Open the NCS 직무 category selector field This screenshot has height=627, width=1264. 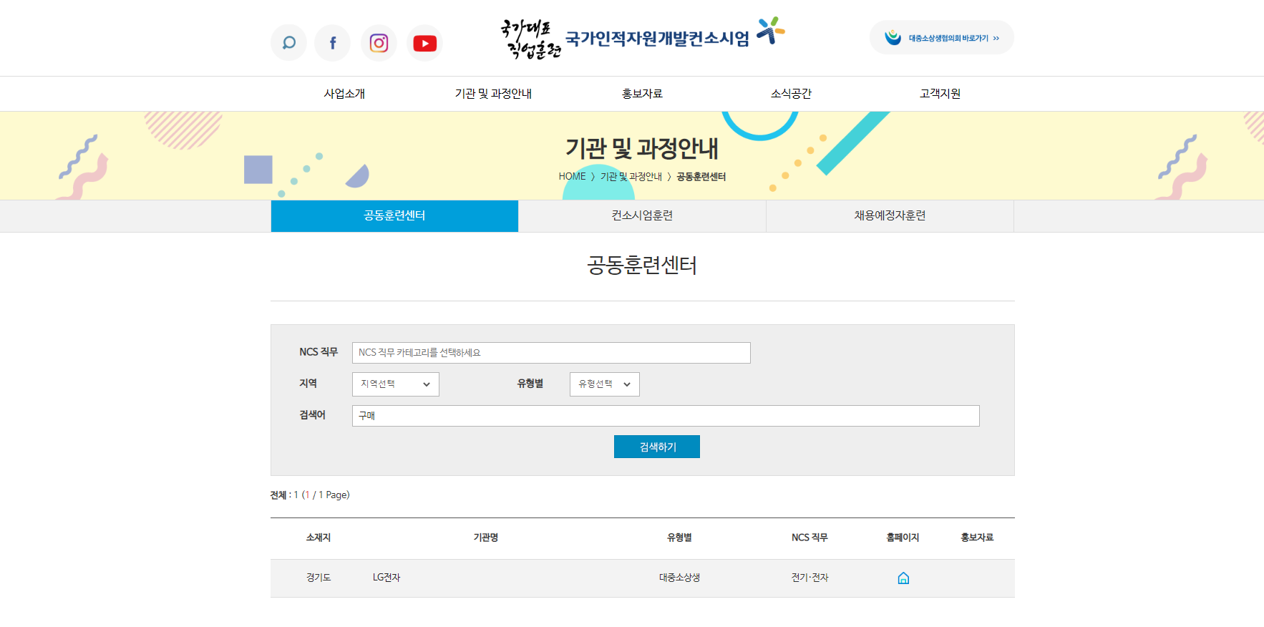550,353
